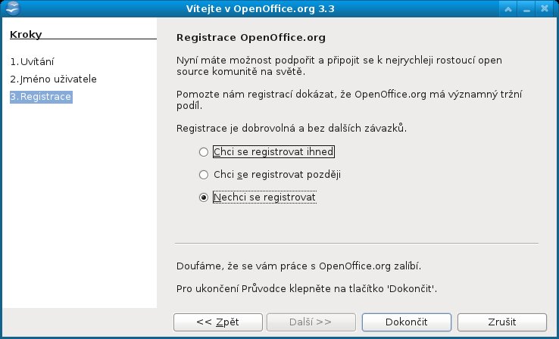Finish the wizard with the Dokončit button
The image size is (559, 339).
click(x=407, y=322)
